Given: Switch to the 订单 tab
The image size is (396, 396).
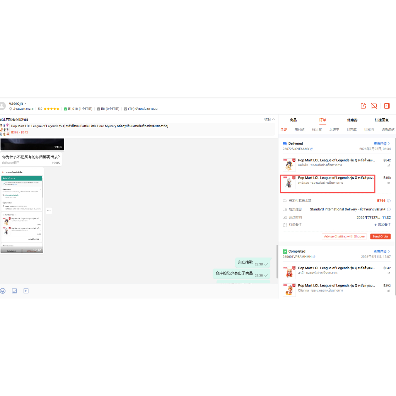Looking at the screenshot, I should pos(323,120).
